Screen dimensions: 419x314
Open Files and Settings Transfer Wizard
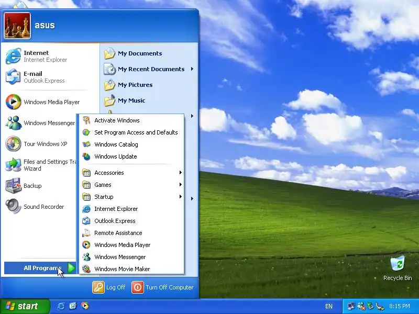40,165
